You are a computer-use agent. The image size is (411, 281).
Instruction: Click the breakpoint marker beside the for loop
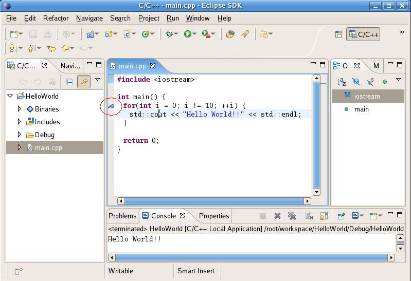[111, 106]
